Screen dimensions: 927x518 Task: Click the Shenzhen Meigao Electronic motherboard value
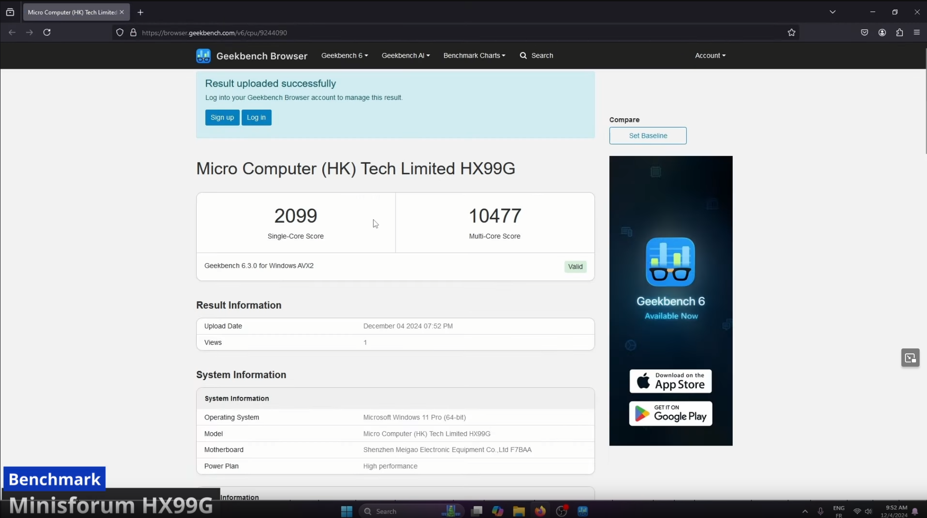pos(447,450)
